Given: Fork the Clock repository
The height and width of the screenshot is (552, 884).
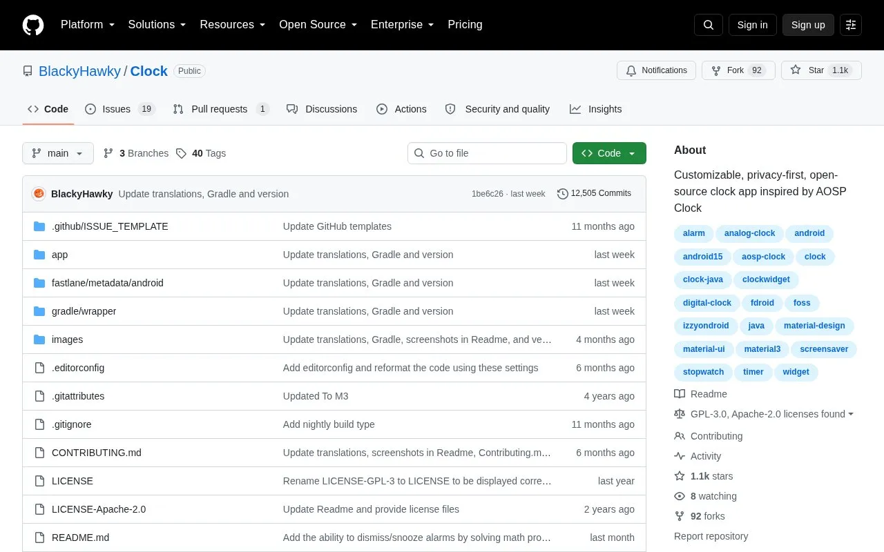Looking at the screenshot, I should (738, 70).
